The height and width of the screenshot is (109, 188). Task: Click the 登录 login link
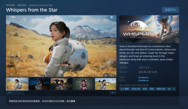coord(73,101)
